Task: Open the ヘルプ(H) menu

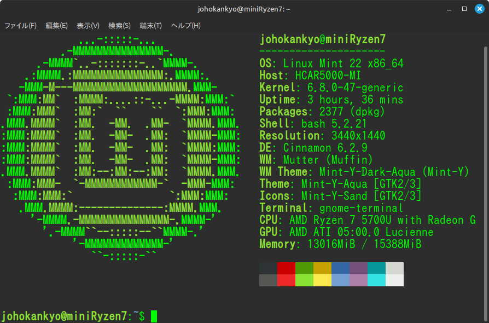Action: tap(185, 26)
